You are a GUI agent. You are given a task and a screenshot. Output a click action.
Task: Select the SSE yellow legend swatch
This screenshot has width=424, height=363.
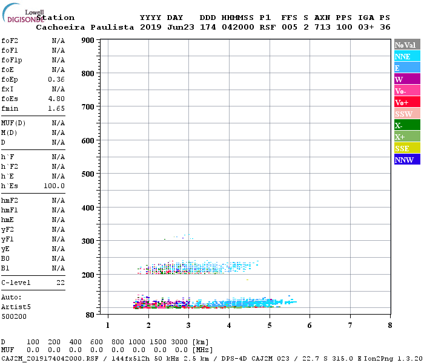coord(407,148)
